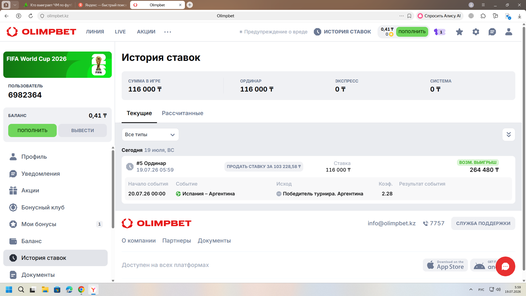Click the phone icon next to 7757
Screen dimensions: 526x296
click(425, 223)
